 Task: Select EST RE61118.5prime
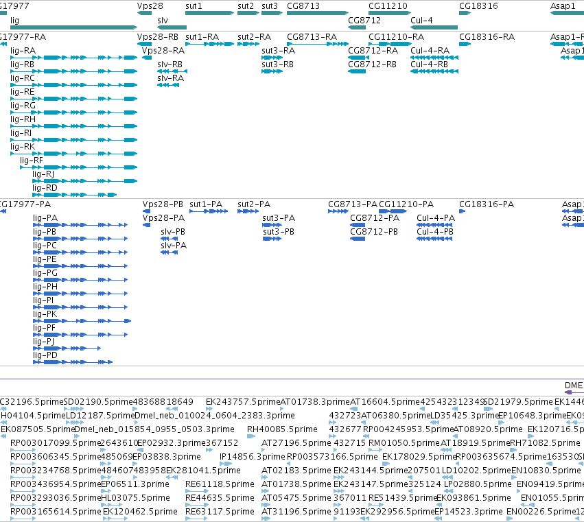[x=197, y=490]
